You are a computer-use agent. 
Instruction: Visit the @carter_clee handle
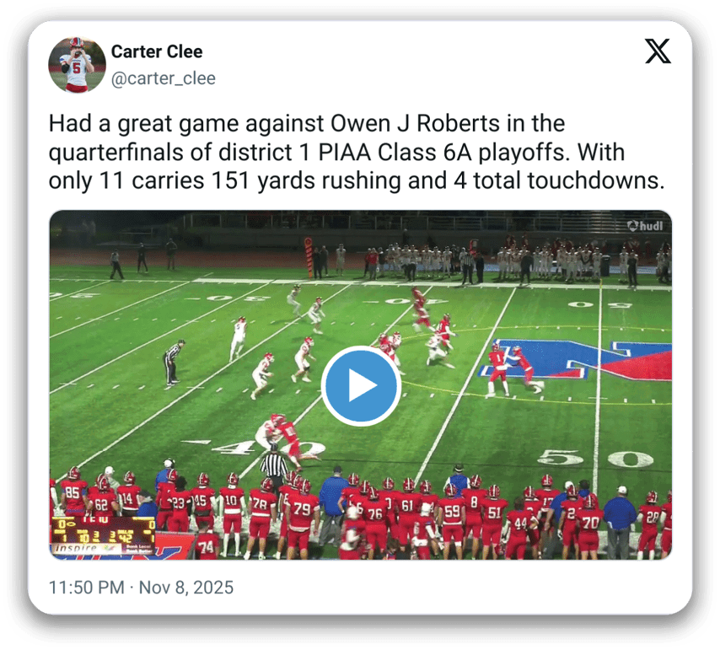coord(163,78)
